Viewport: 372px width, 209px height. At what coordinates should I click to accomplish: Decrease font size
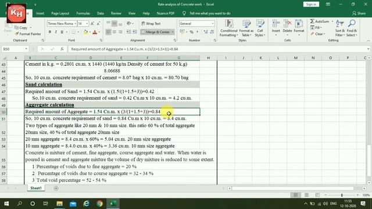pos(98,23)
